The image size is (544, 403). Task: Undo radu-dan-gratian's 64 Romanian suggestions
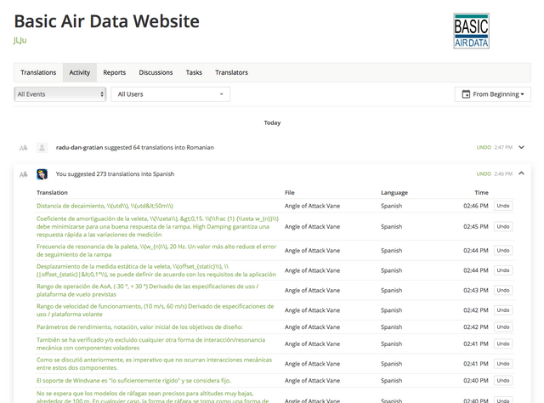[x=484, y=148]
